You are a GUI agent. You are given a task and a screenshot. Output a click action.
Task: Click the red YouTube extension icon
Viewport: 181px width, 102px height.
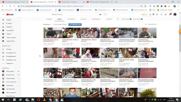(x=165, y=6)
